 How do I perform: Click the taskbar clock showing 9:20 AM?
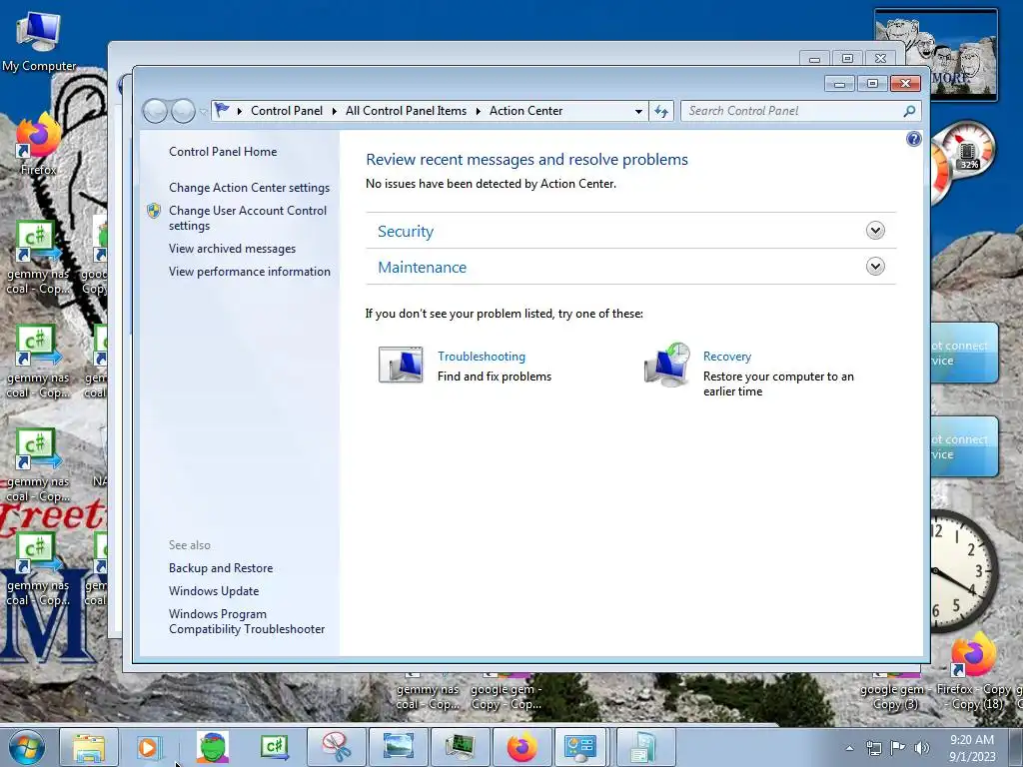point(972,748)
